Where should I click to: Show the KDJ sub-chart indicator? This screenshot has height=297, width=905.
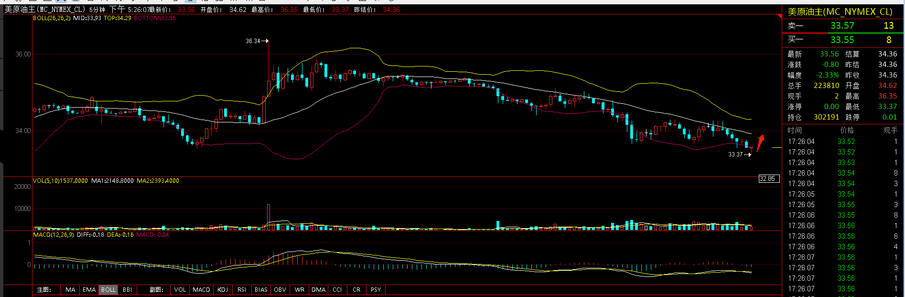223,290
